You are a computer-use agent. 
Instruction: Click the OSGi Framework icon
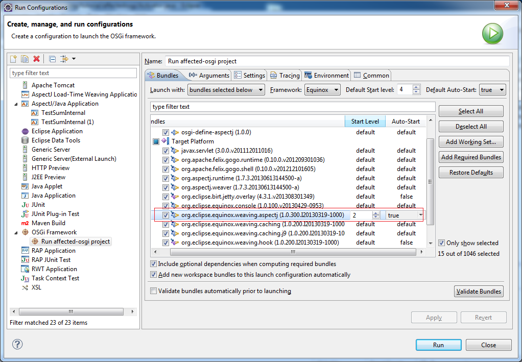click(x=25, y=232)
